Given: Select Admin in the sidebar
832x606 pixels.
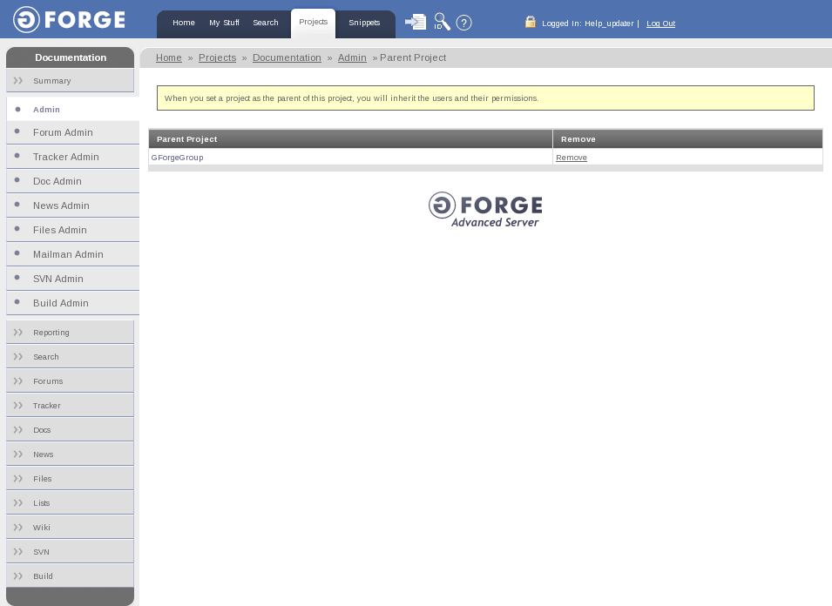Looking at the screenshot, I should [x=72, y=109].
